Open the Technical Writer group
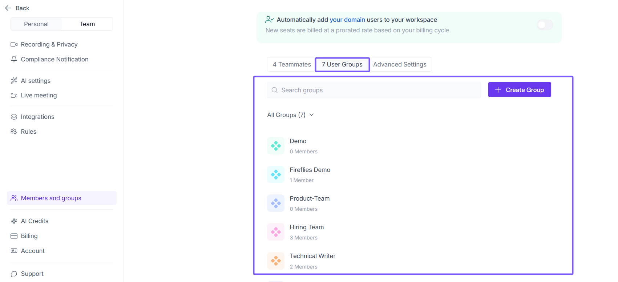 tap(312, 256)
